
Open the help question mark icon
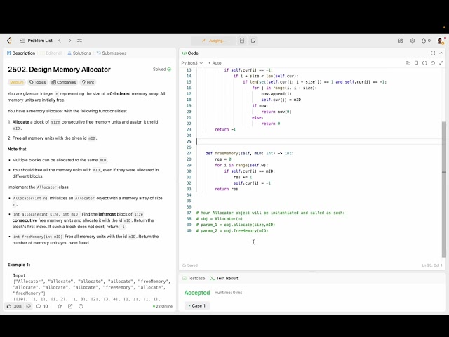81,306
